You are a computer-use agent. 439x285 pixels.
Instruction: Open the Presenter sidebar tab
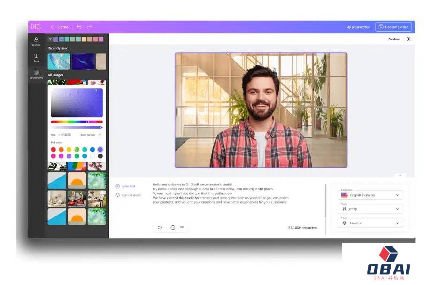pyautogui.click(x=36, y=41)
